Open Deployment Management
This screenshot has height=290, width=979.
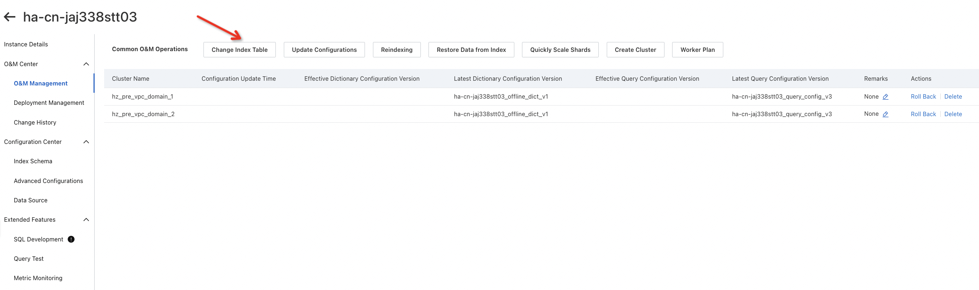click(x=49, y=103)
